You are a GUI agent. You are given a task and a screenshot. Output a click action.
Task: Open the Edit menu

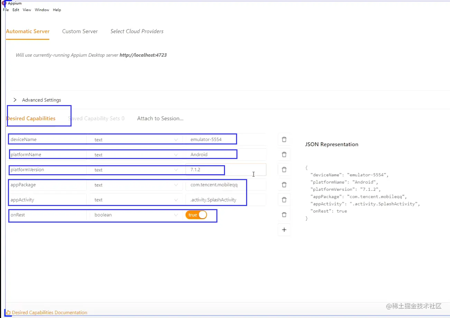tap(16, 10)
